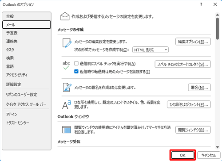Click the メッセージの編集設定を変更します text

(x=101, y=42)
